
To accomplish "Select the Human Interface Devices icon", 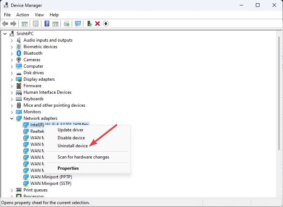I will 19,93.
